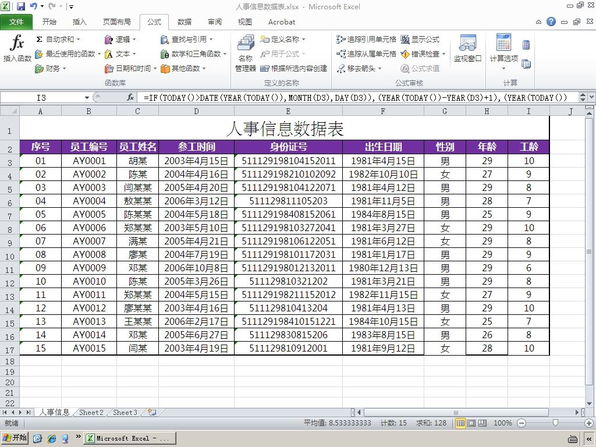
Task: Click Trace Dependents (追踪从属单元格)
Action: [x=366, y=54]
